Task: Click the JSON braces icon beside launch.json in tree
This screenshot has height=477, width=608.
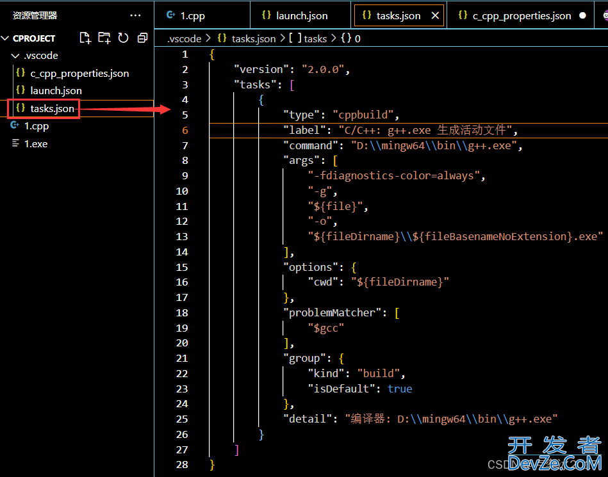Action: pyautogui.click(x=21, y=90)
